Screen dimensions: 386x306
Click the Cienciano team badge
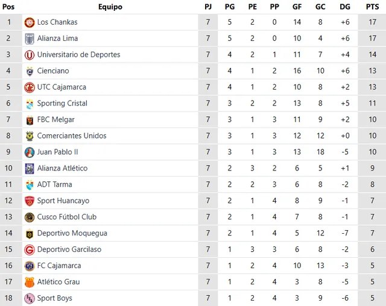click(x=29, y=71)
